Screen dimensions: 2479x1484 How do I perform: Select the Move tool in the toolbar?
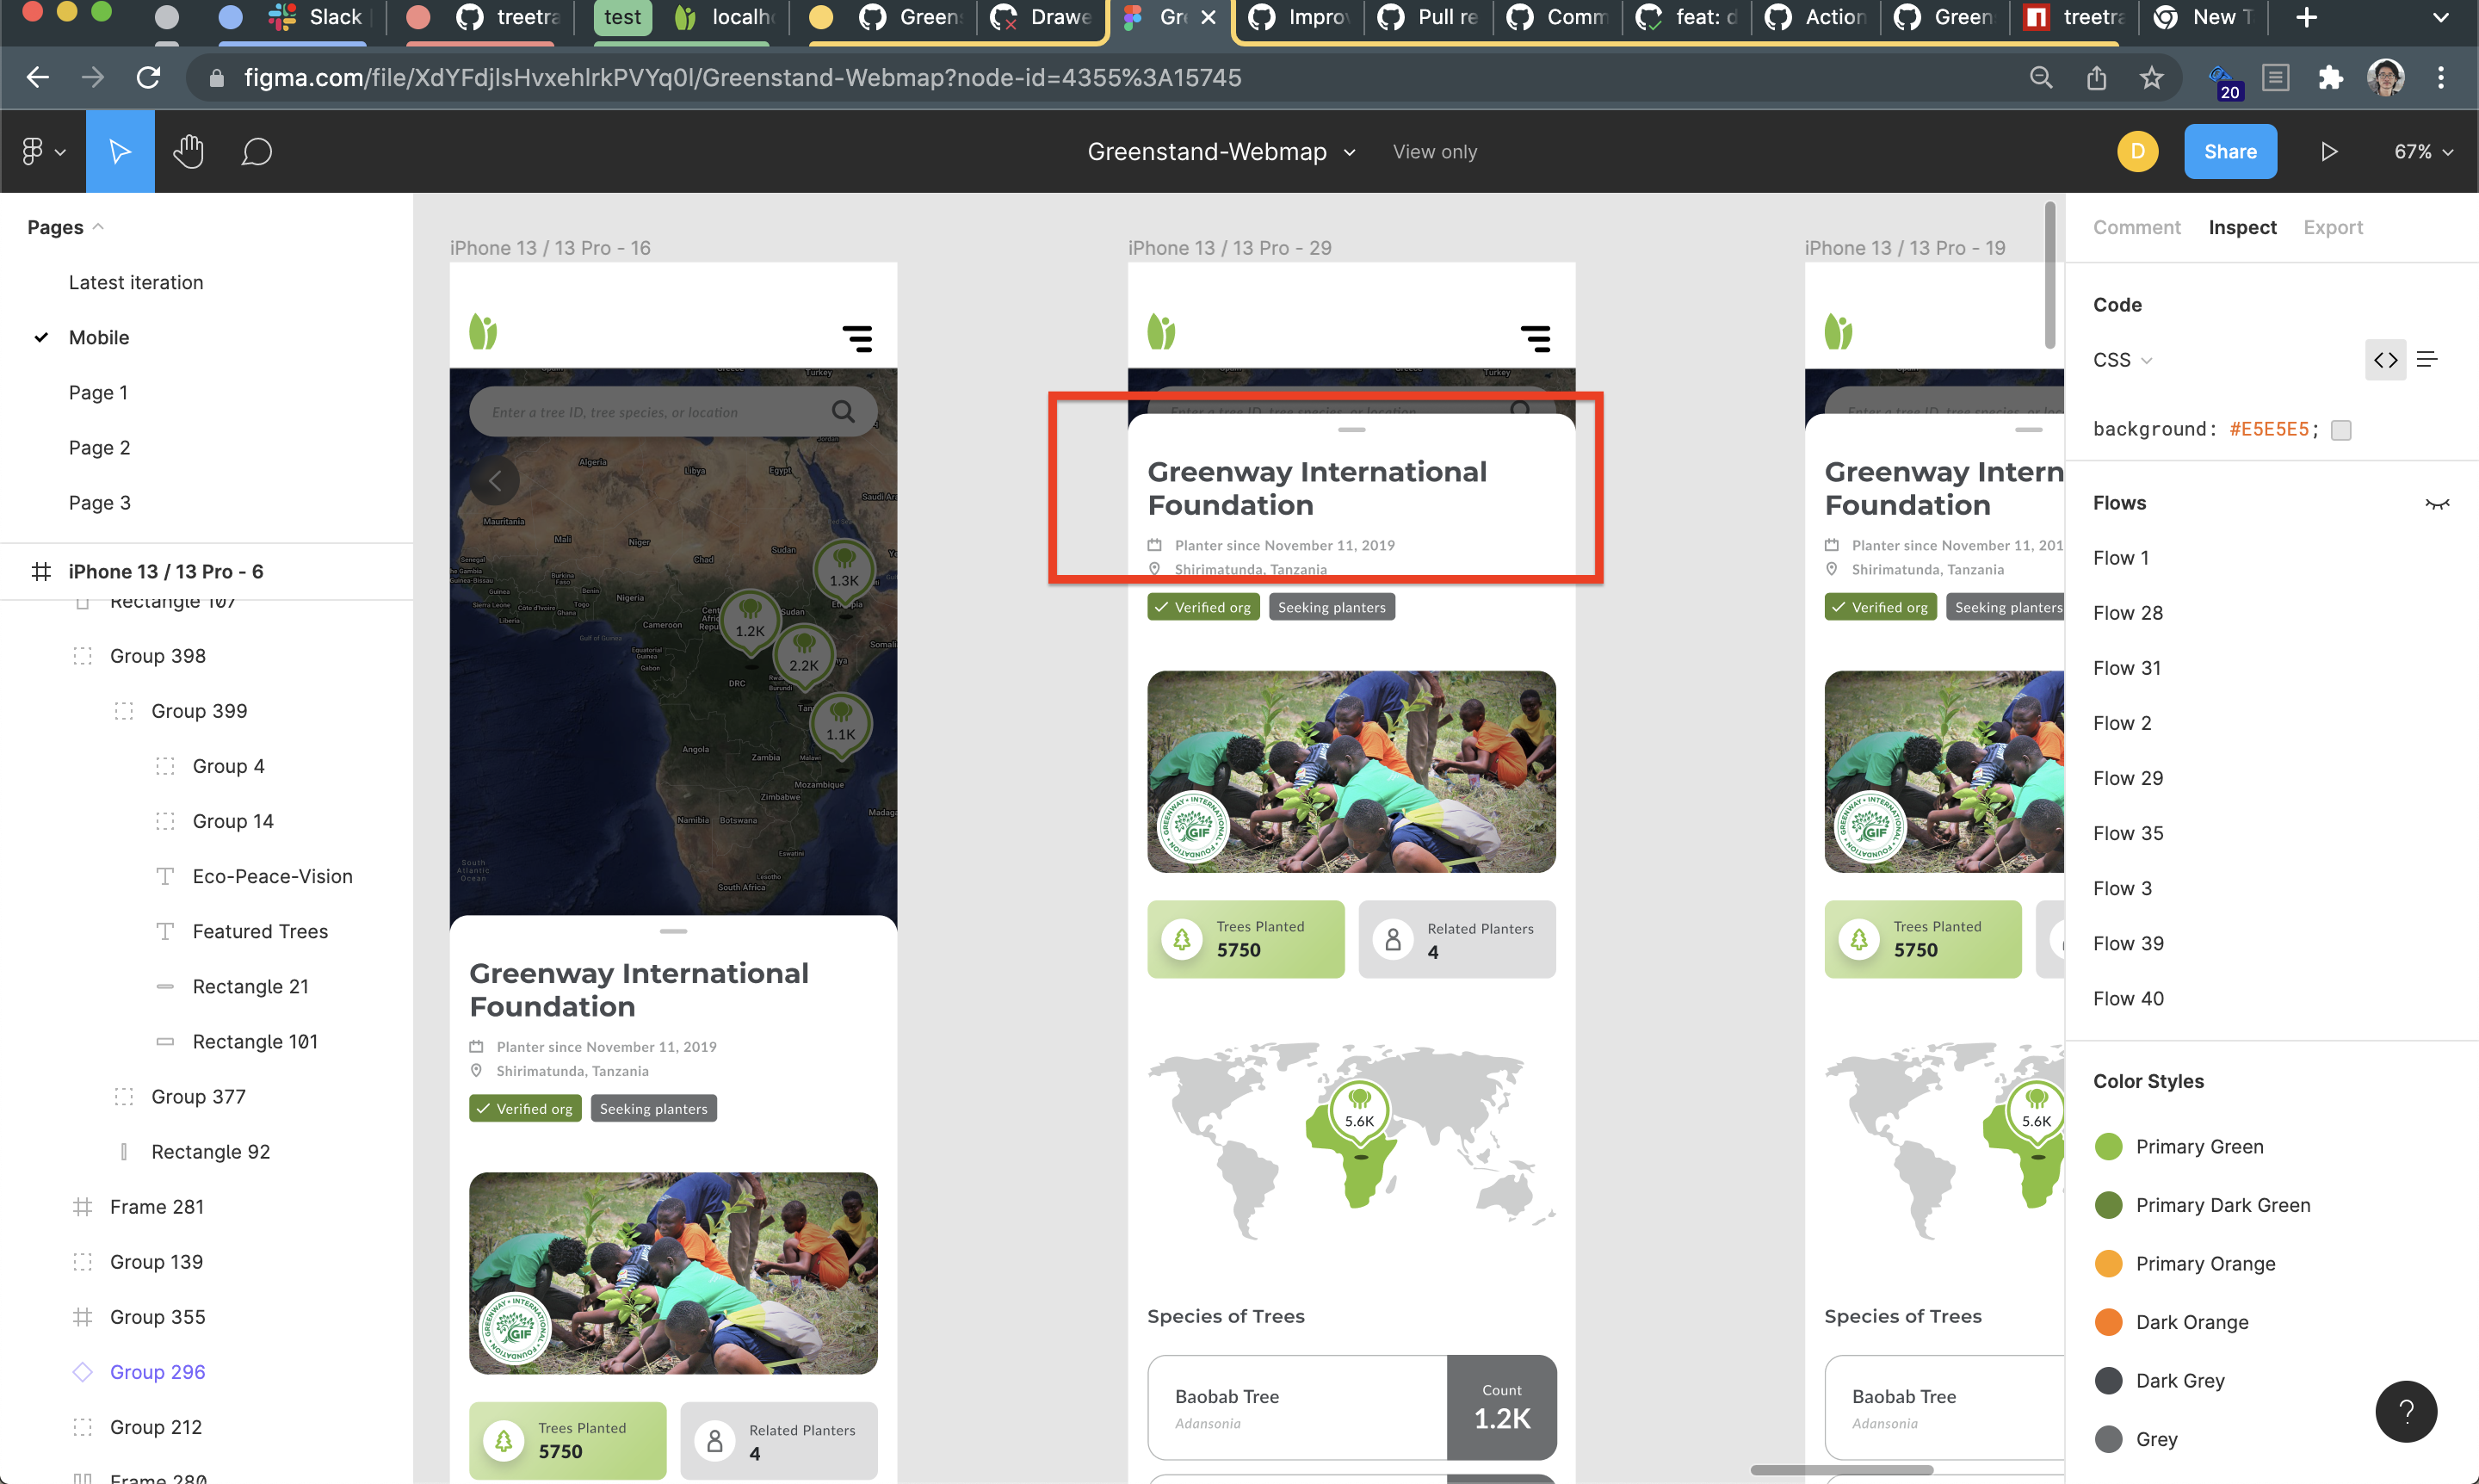pos(120,151)
